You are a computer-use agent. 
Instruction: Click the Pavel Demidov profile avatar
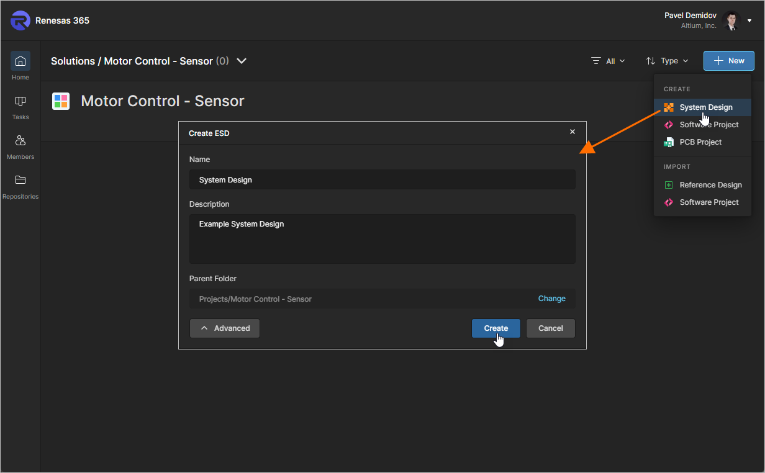coord(731,20)
